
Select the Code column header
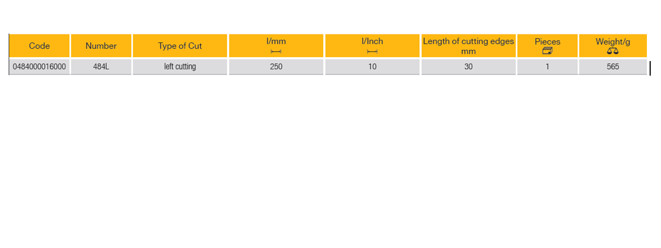pos(40,46)
